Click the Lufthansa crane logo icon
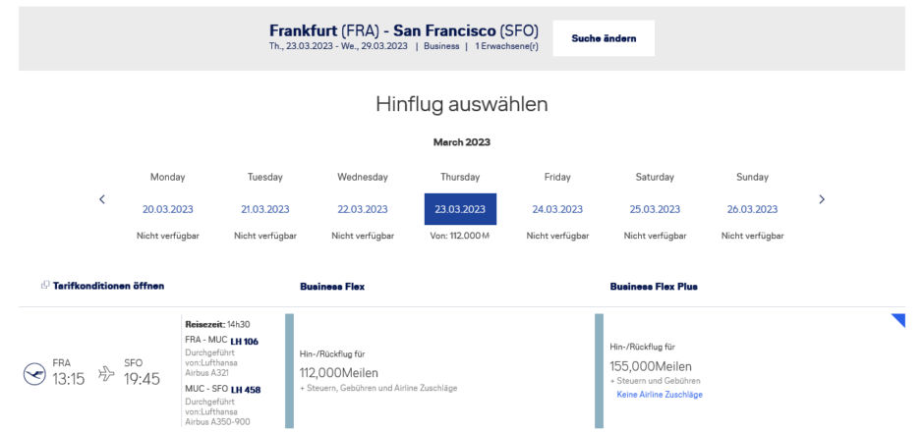This screenshot has width=924, height=432. pos(34,374)
